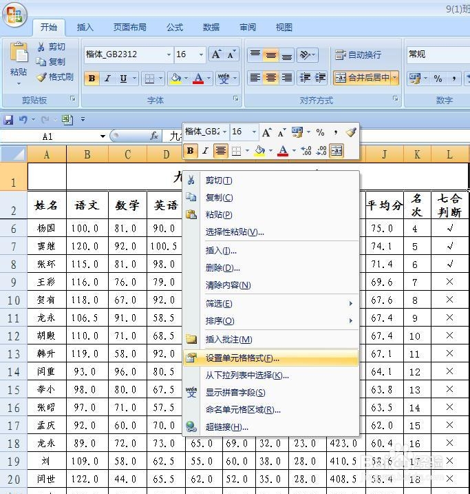Image resolution: width=470 pixels, height=494 pixels.
Task: Click the ribbon borders icon
Action: click(149, 78)
